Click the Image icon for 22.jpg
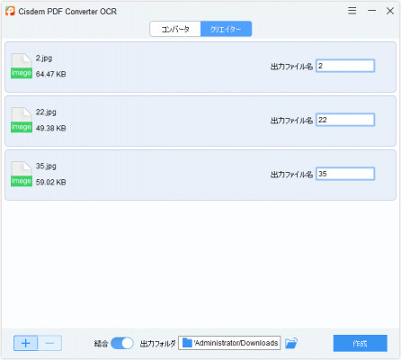Image resolution: width=401 pixels, height=360 pixels. click(x=22, y=120)
